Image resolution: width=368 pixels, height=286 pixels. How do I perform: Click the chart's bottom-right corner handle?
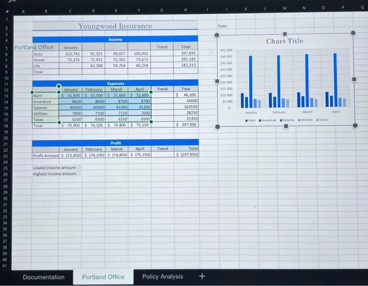(x=355, y=126)
